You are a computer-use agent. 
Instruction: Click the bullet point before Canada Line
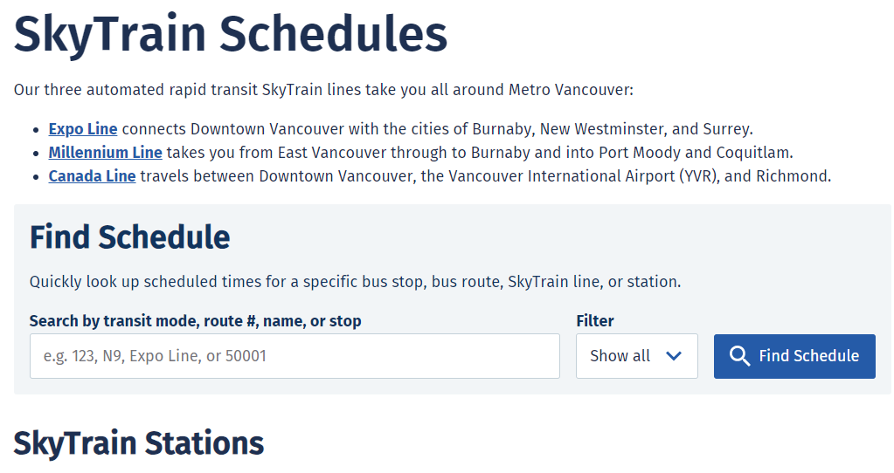[x=36, y=177]
